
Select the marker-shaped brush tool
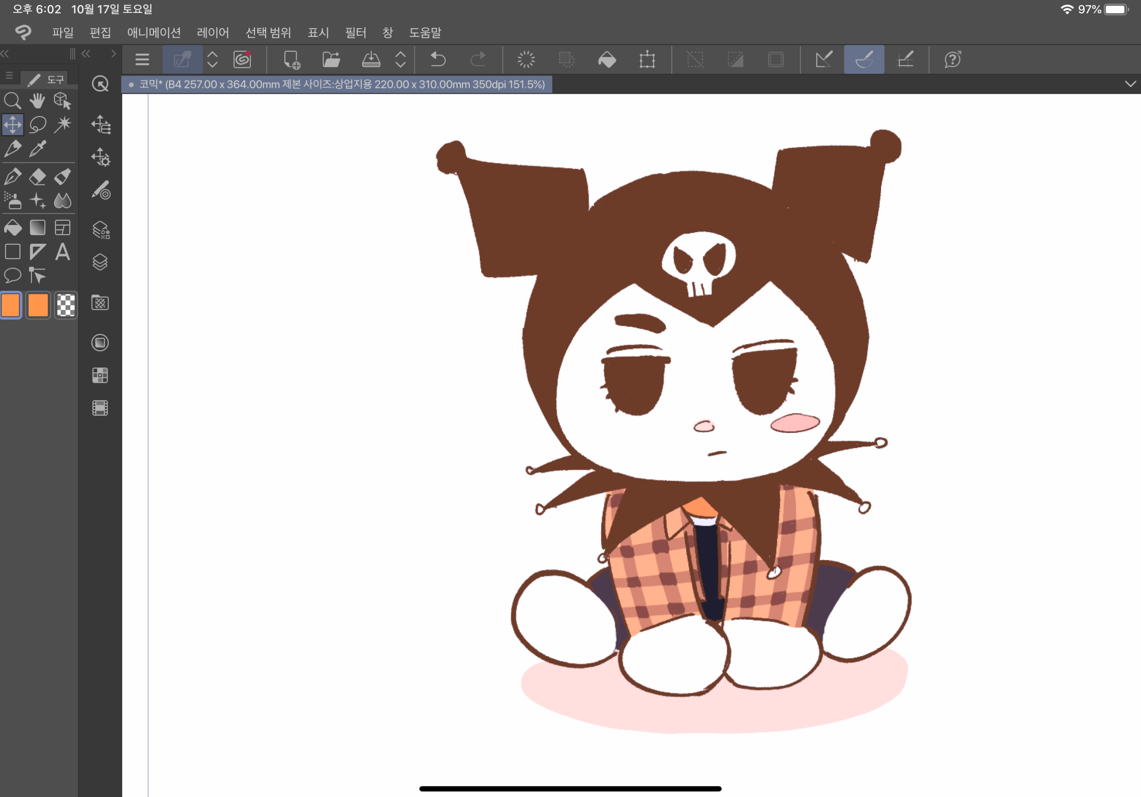click(63, 176)
